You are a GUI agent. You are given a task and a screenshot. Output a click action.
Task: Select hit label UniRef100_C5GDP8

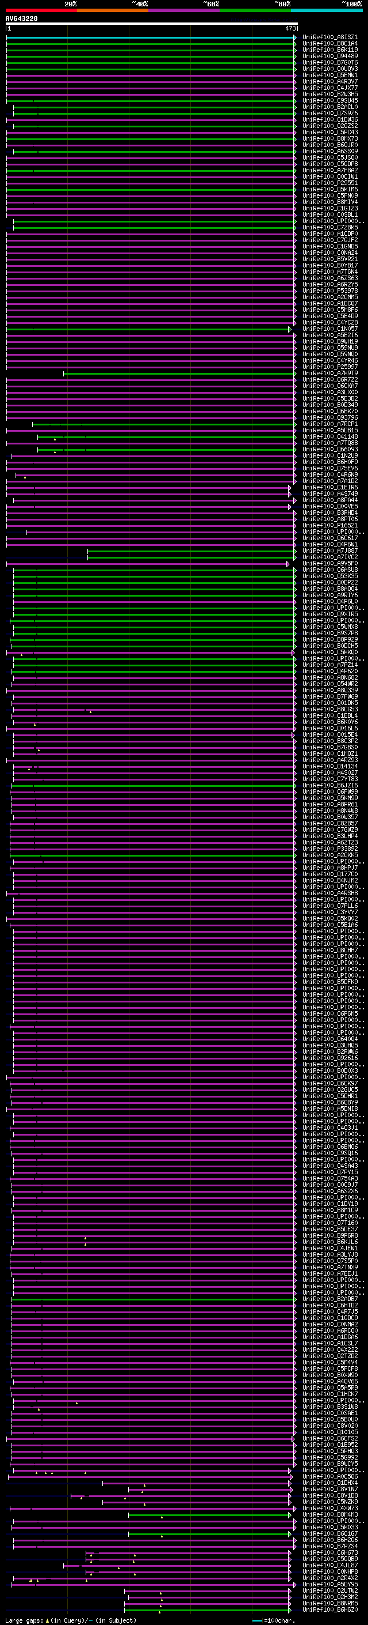point(329,164)
